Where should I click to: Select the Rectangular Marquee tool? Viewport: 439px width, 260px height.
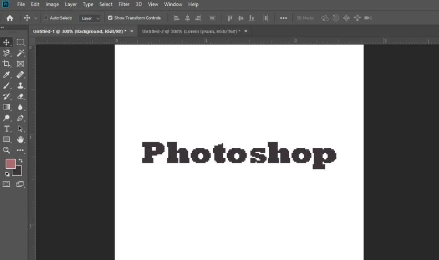coord(20,42)
